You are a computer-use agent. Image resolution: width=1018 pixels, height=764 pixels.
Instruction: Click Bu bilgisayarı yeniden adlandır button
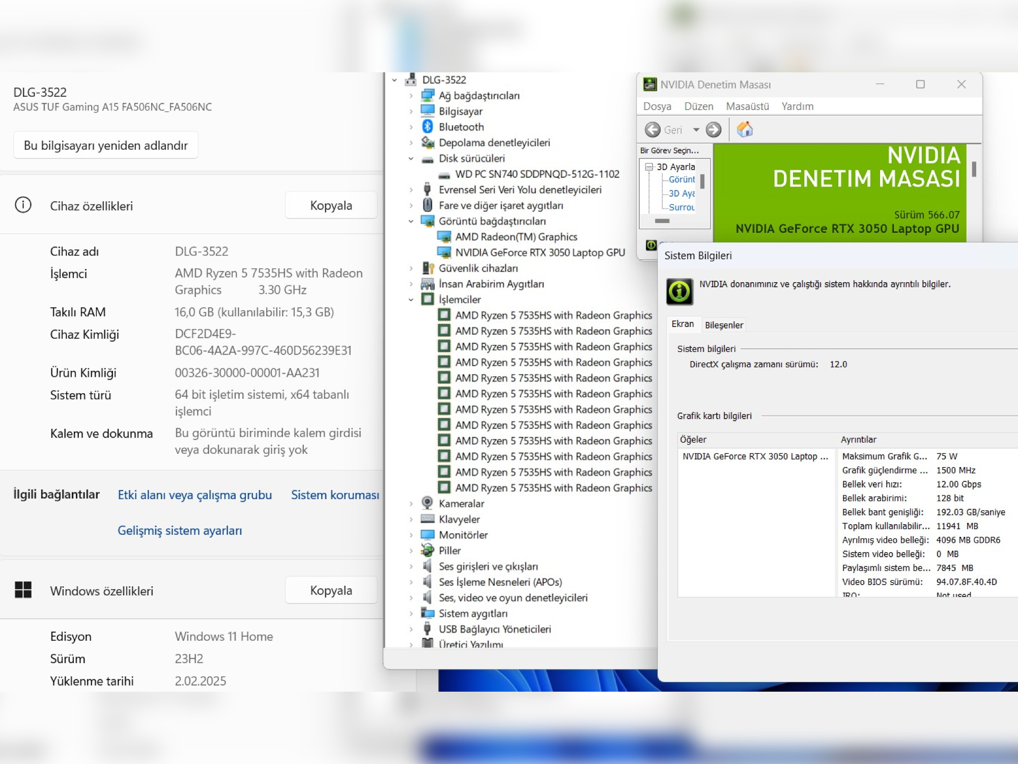tap(106, 145)
